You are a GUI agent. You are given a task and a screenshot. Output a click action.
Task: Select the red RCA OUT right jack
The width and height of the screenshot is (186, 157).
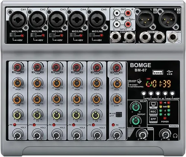click(128, 13)
